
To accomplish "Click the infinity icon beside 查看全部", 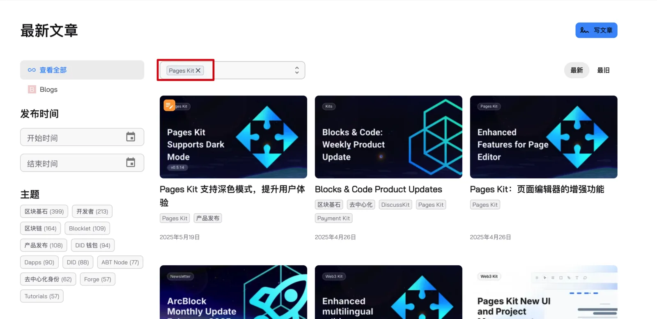I will point(32,70).
